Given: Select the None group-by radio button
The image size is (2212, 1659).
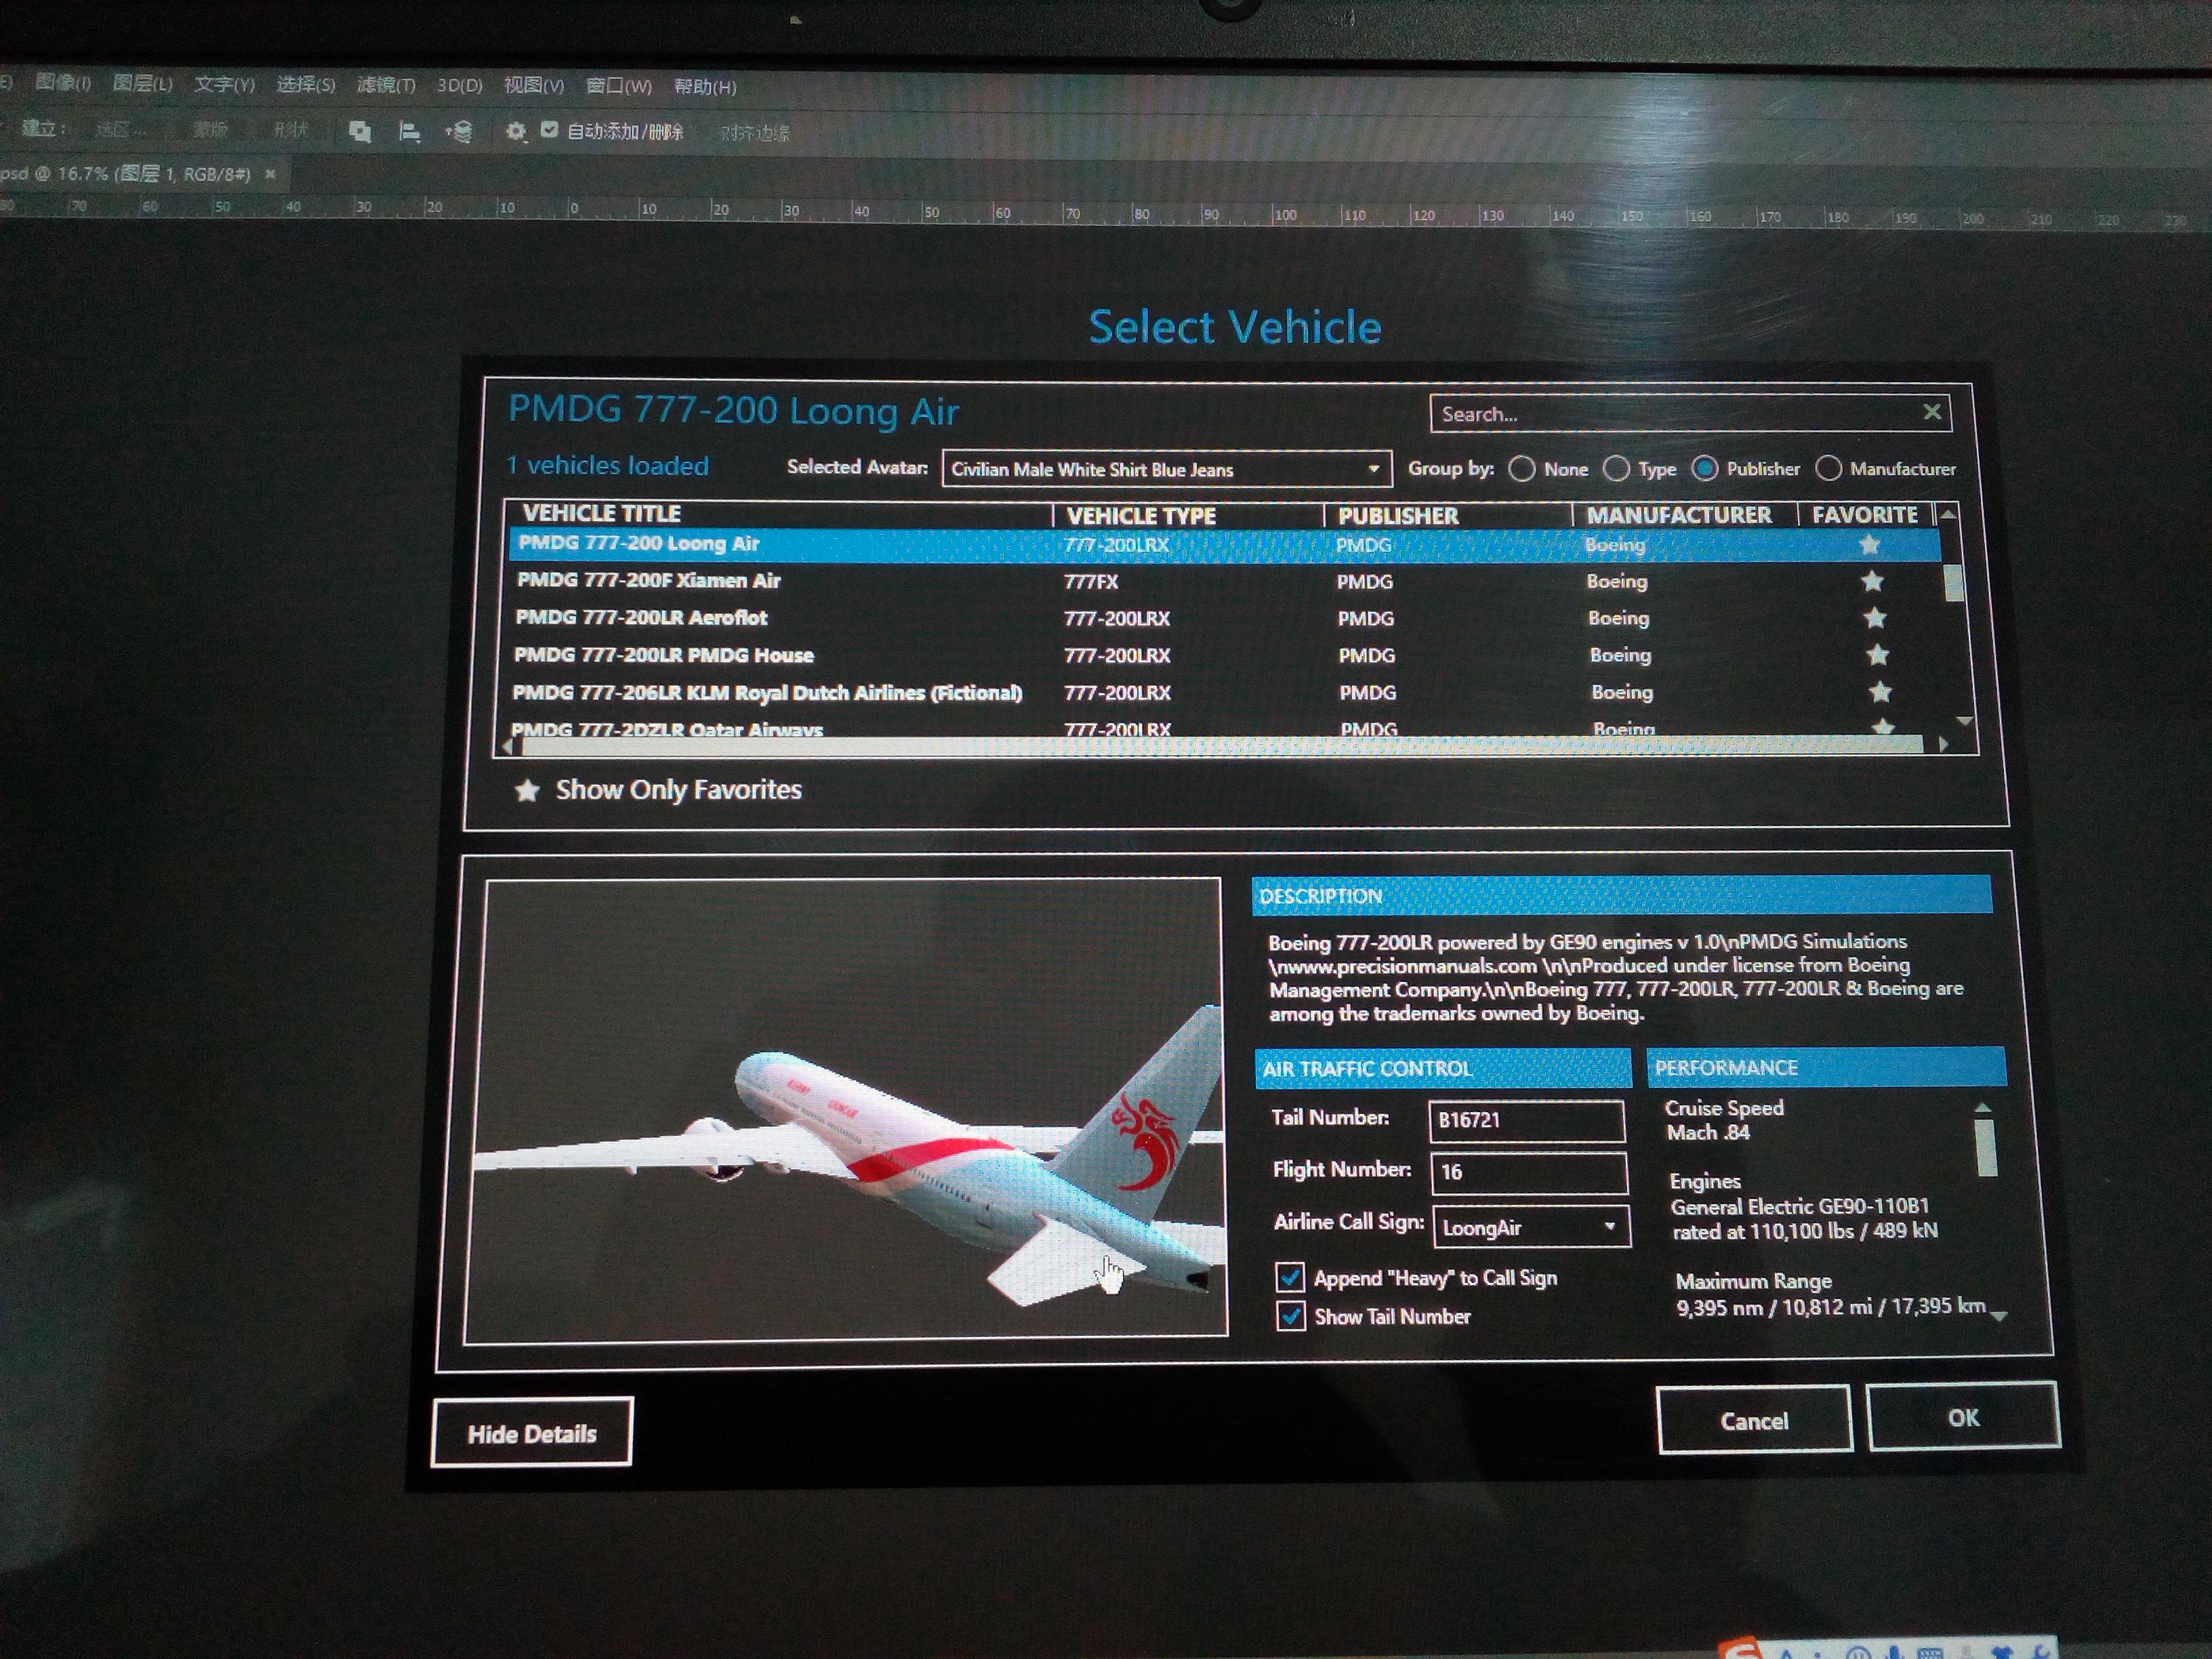Looking at the screenshot, I should coord(1521,469).
